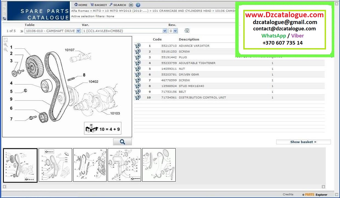Click the fit-to-view icon above the diagram
Image resolution: width=340 pixels, height=198 pixels.
6,40
